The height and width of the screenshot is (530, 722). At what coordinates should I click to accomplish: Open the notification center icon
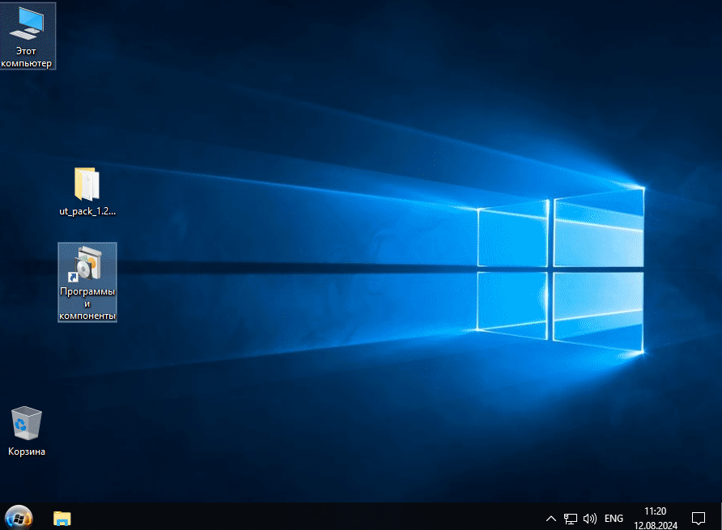pos(698,518)
